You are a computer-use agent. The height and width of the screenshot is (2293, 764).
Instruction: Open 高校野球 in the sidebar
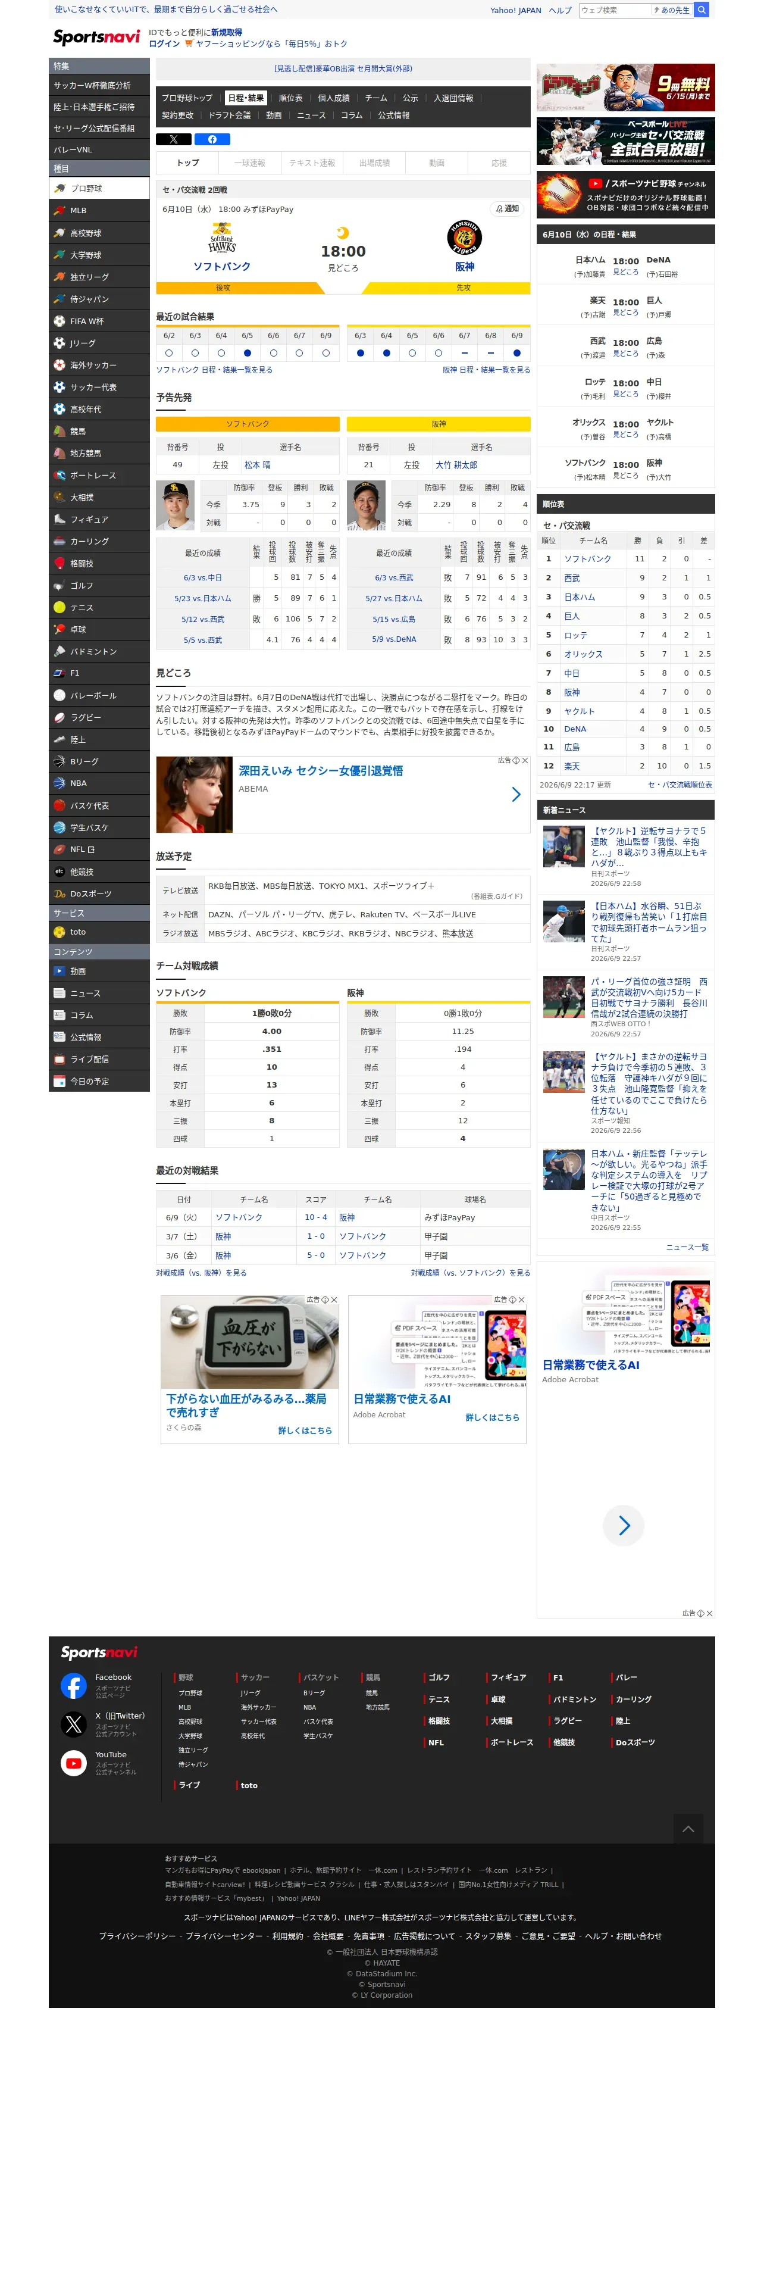tap(99, 233)
